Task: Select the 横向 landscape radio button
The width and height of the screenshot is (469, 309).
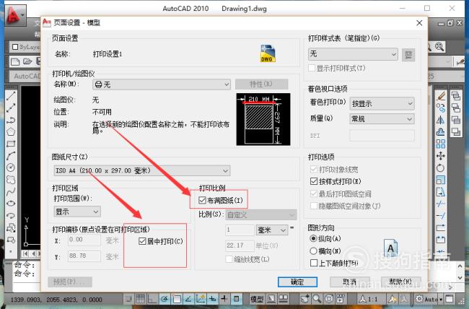Action: pyautogui.click(x=313, y=251)
